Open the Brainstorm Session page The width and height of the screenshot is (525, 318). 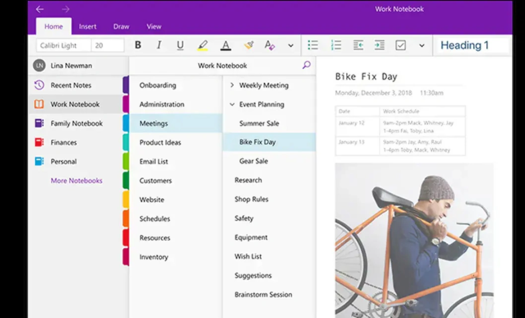point(269,295)
